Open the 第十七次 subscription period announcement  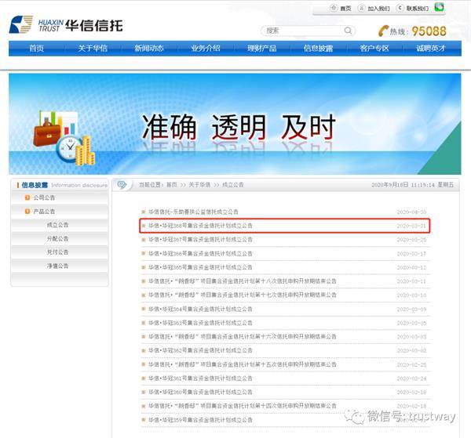(242, 295)
